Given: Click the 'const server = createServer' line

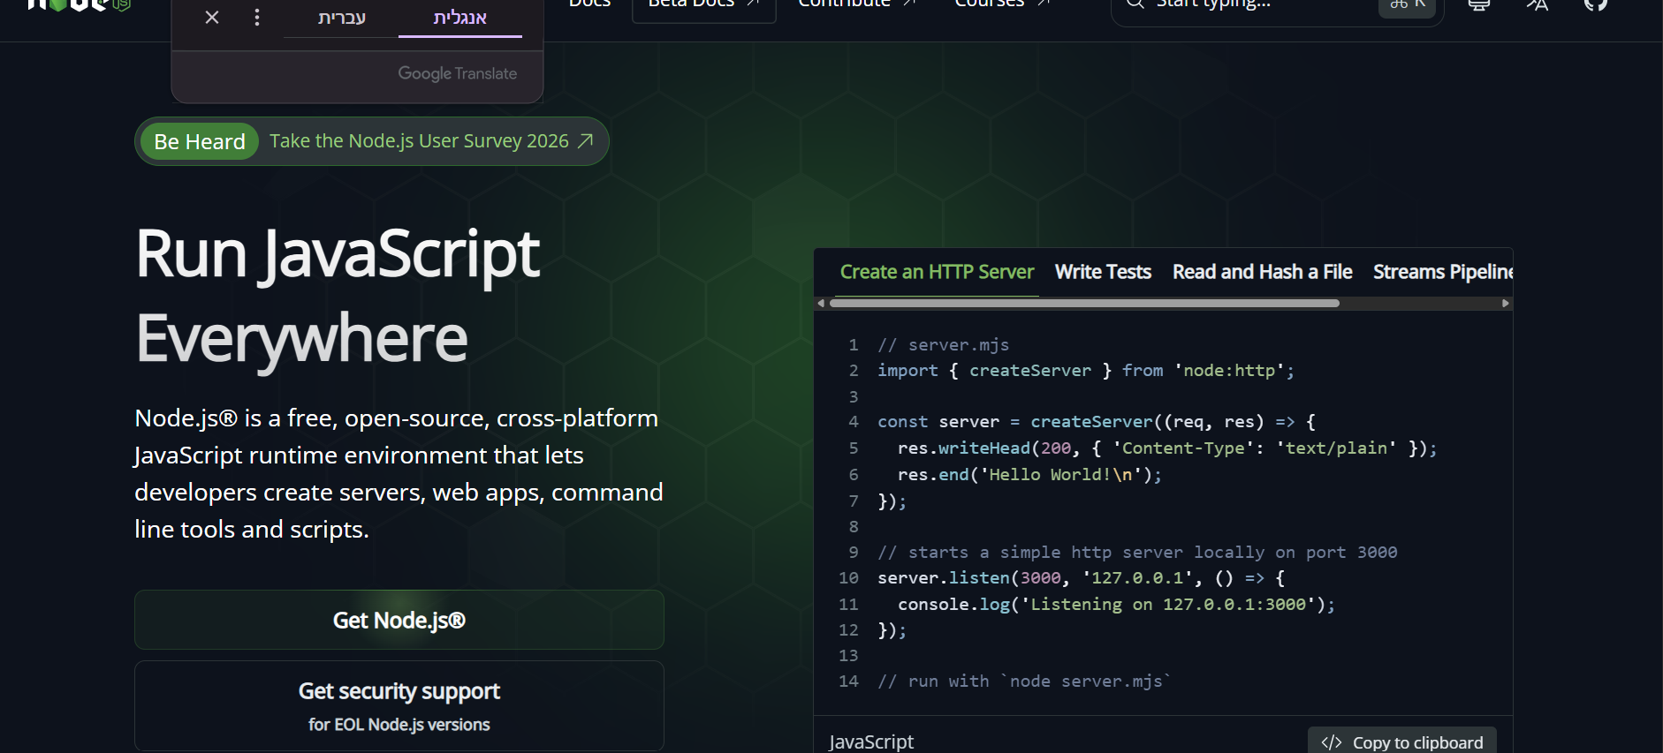Looking at the screenshot, I should click(x=1097, y=422).
